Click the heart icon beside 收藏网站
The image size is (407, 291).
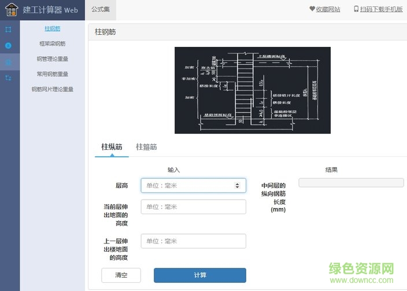[312, 9]
